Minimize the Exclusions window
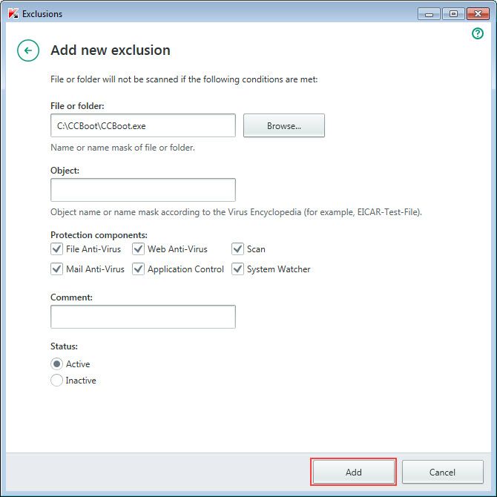 [429, 14]
